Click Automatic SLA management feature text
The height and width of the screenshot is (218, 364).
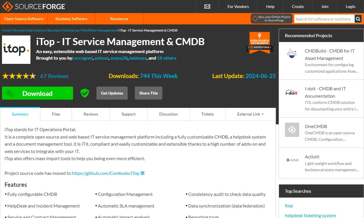(x=126, y=206)
